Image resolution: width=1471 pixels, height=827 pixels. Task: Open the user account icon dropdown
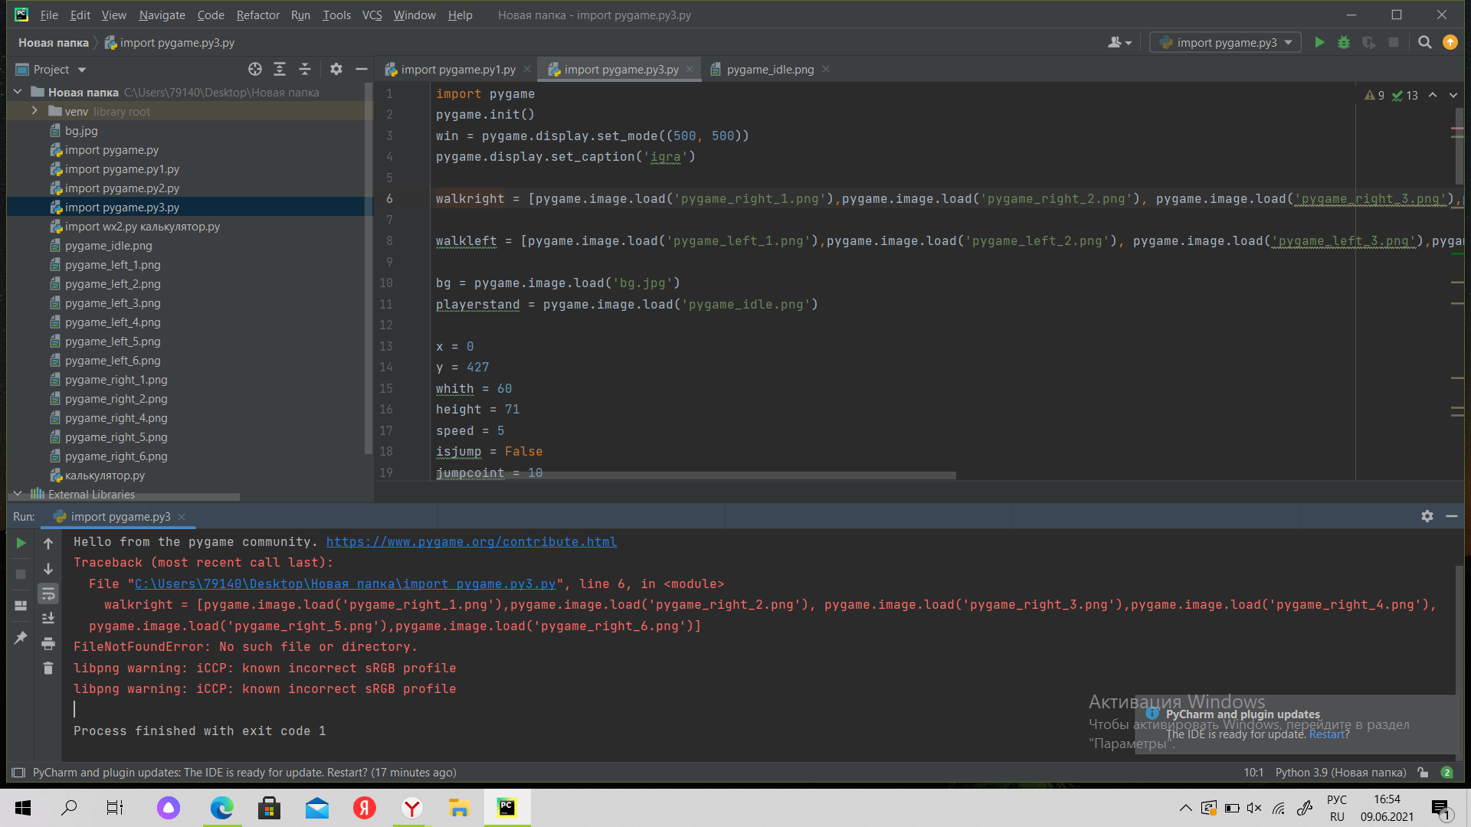click(x=1119, y=43)
